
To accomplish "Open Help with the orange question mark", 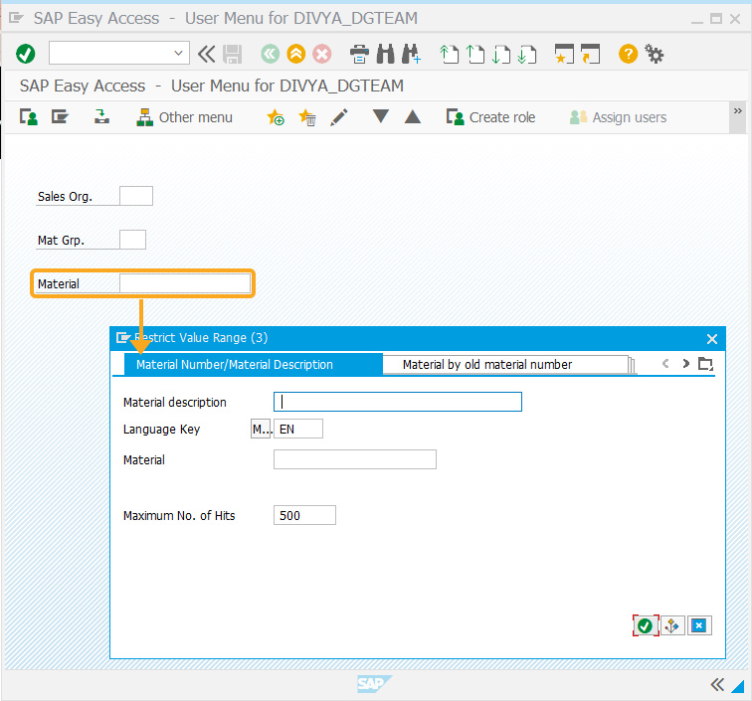I will [x=628, y=54].
